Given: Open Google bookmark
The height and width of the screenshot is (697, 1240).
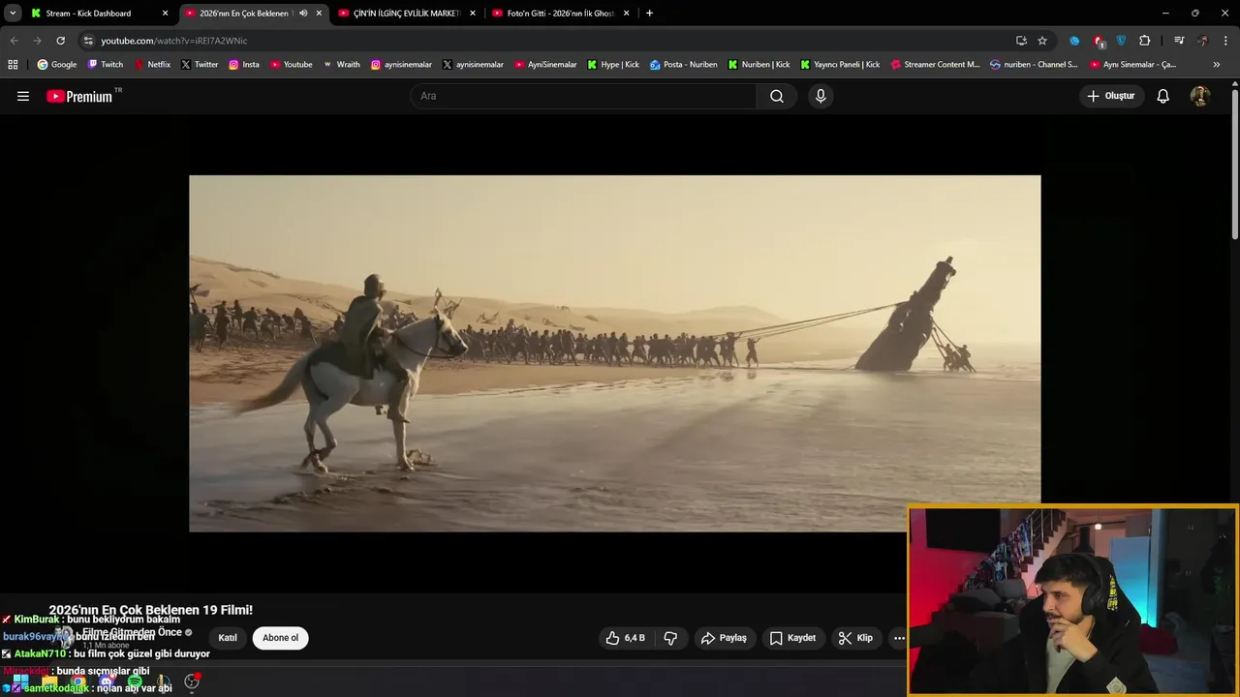Looking at the screenshot, I should tap(57, 65).
